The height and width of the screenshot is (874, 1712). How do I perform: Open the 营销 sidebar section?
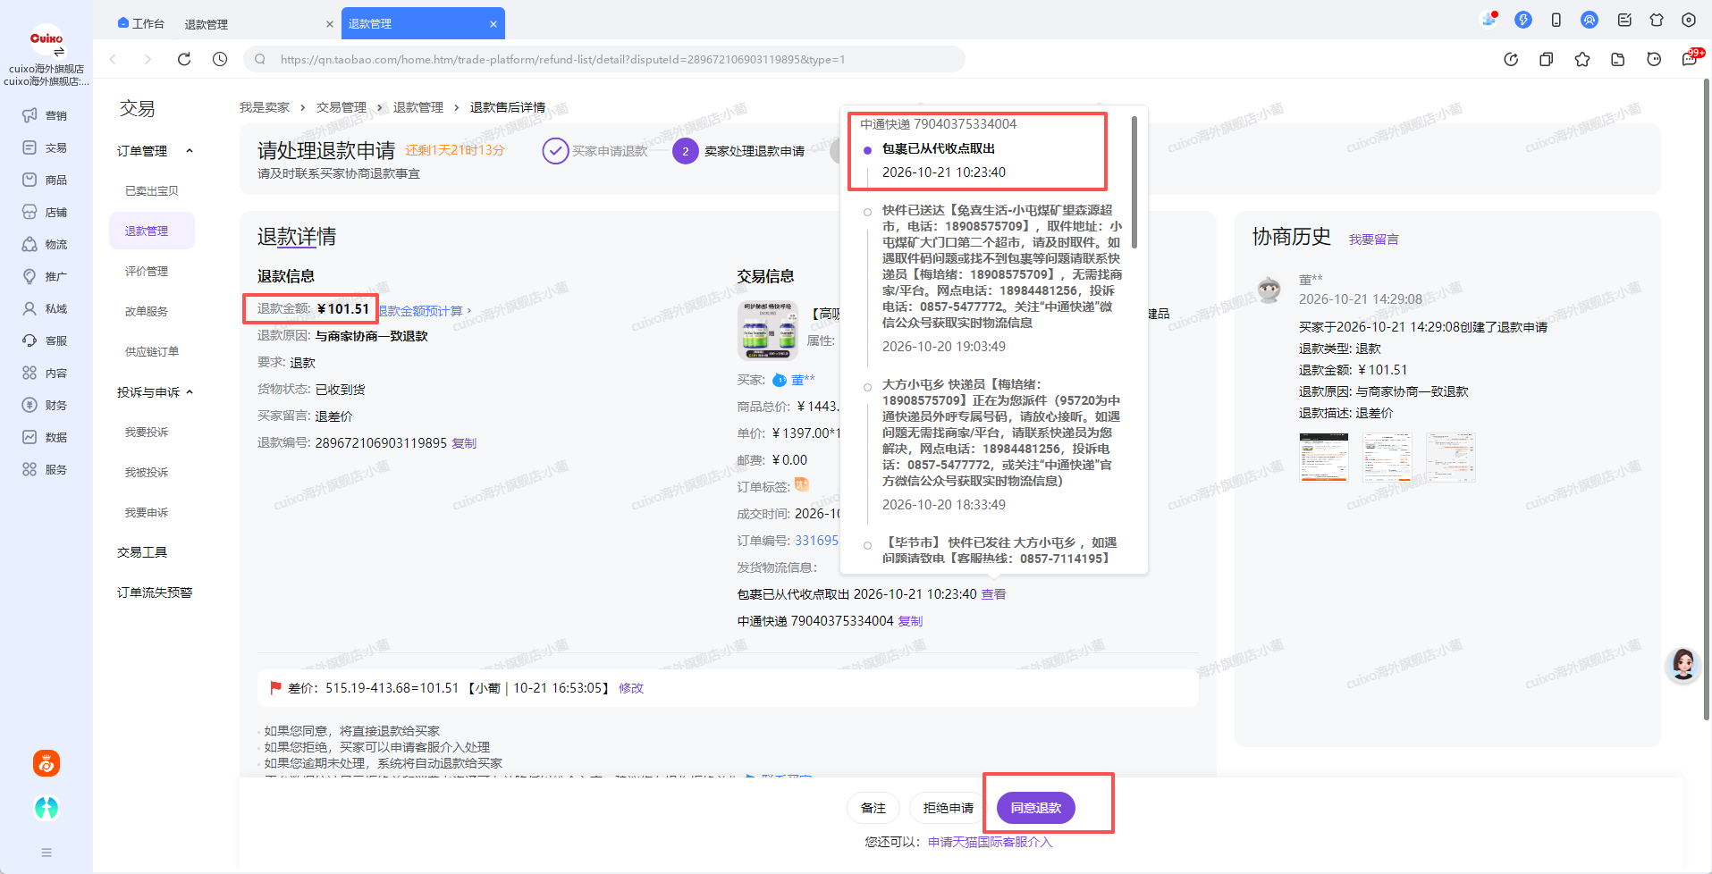45,115
